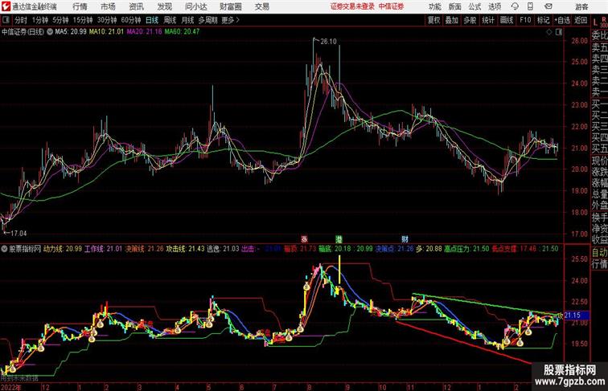Click the 画线 drawing tools button

pos(507,20)
